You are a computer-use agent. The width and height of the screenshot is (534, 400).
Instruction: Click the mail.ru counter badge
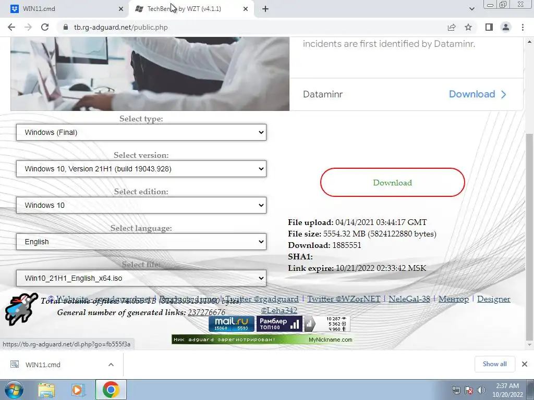(231, 324)
